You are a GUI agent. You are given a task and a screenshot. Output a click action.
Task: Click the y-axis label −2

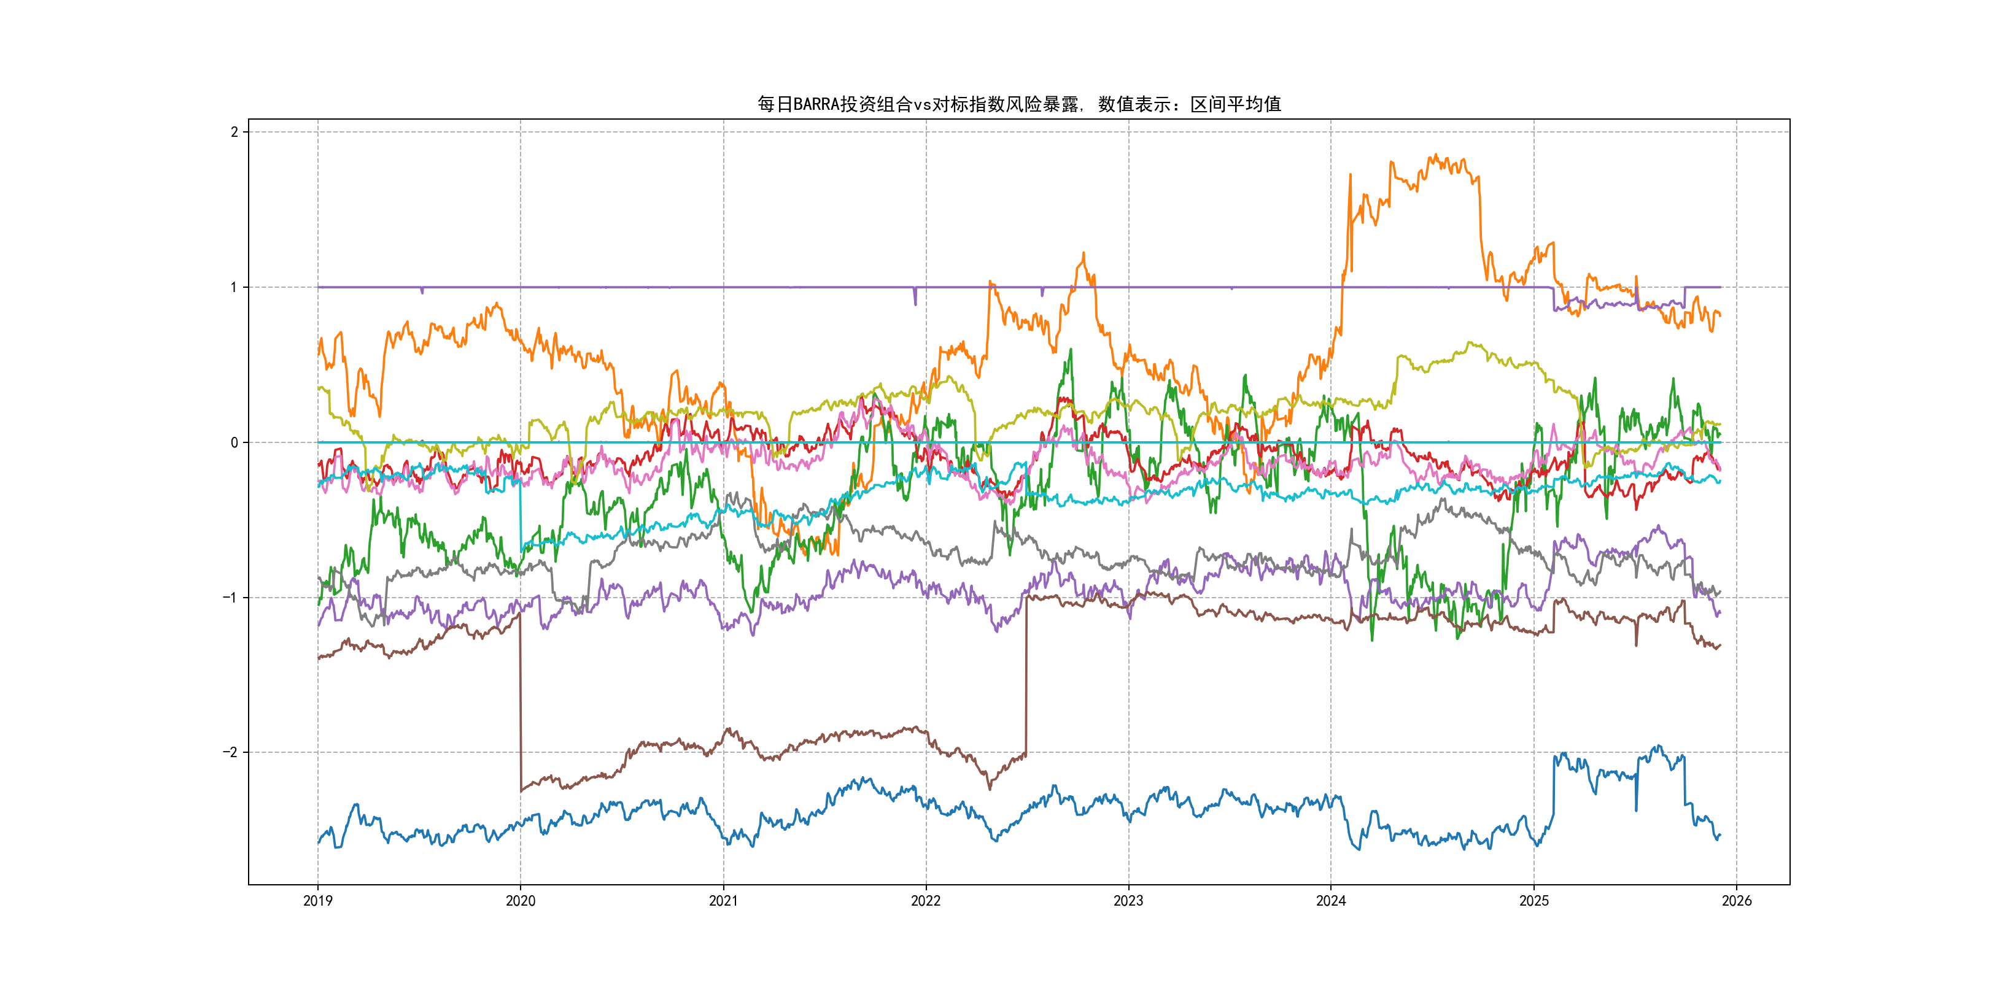pos(230,752)
